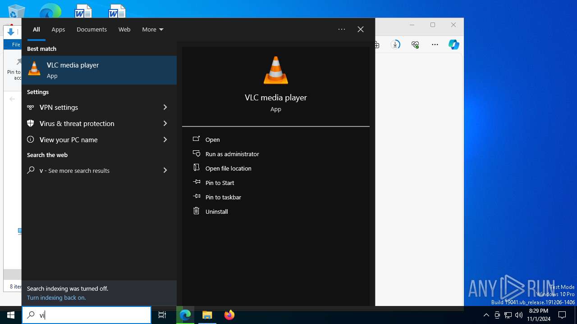Screen dimensions: 577x324
Task: Click back arrow in File Explorer window
Action: tap(12, 99)
